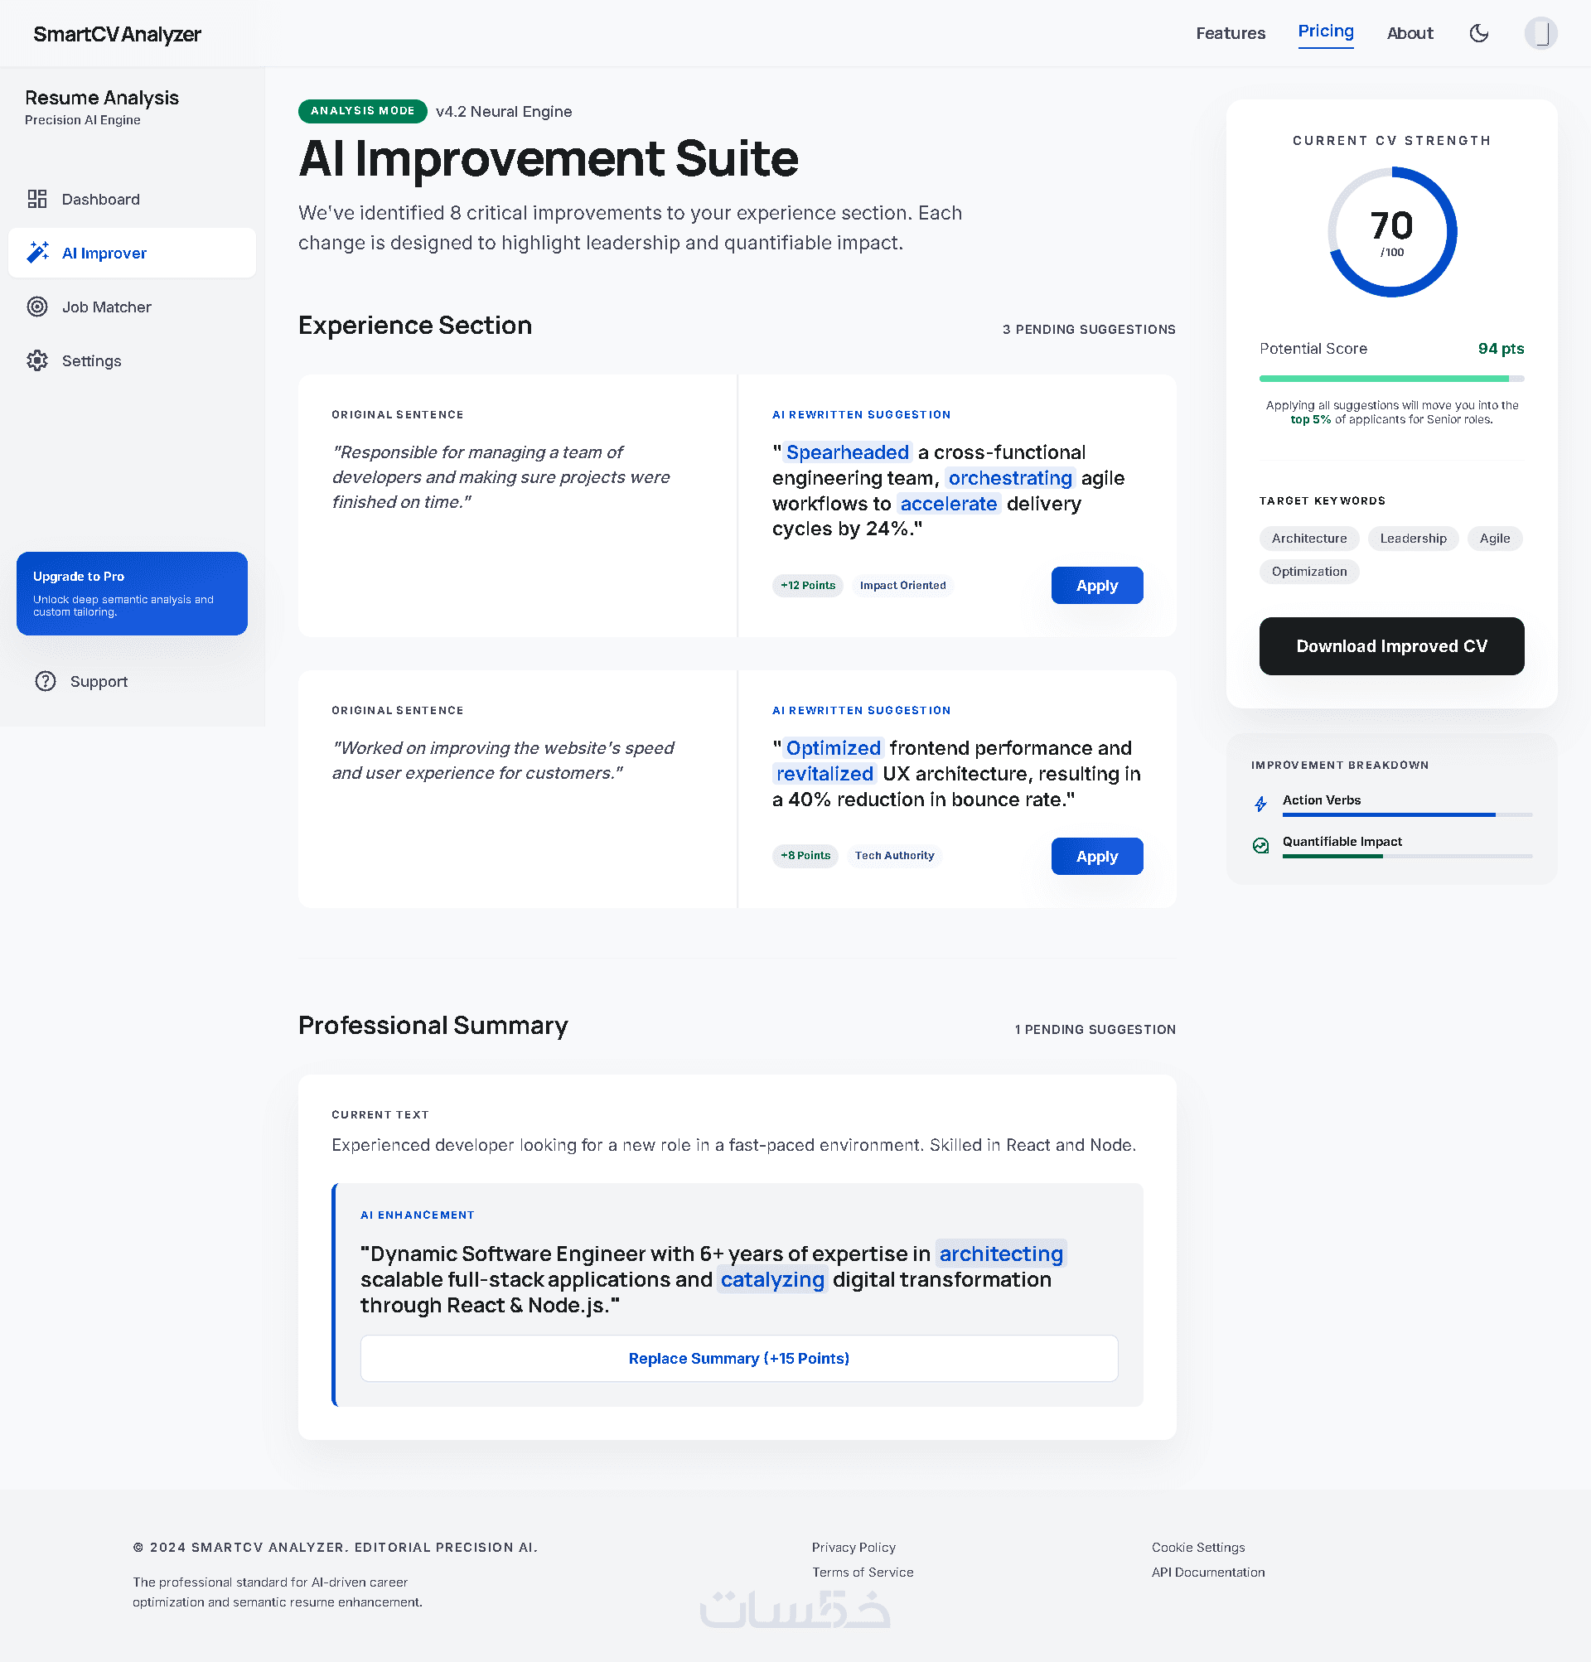Toggle dark mode moon icon

(x=1478, y=33)
